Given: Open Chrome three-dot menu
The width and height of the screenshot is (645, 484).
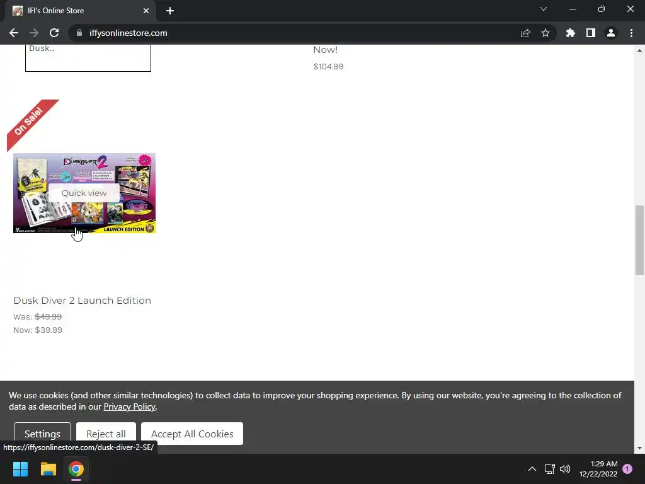Looking at the screenshot, I should [x=631, y=33].
